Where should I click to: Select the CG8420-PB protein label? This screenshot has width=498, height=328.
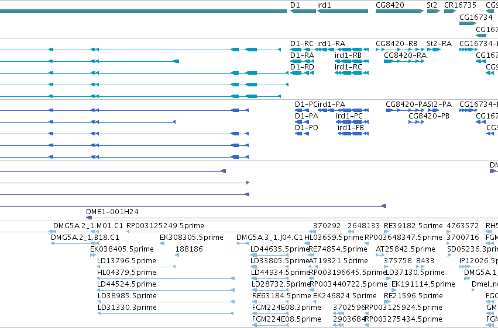click(429, 116)
